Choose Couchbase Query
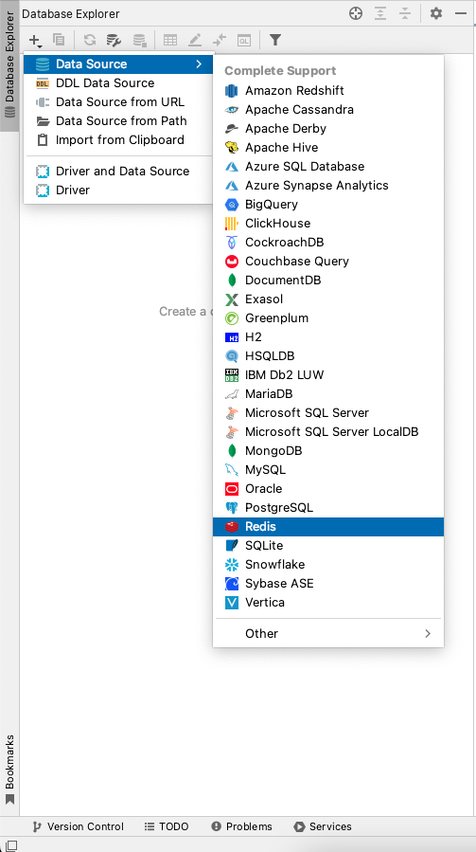This screenshot has height=852, width=476. pos(328,262)
